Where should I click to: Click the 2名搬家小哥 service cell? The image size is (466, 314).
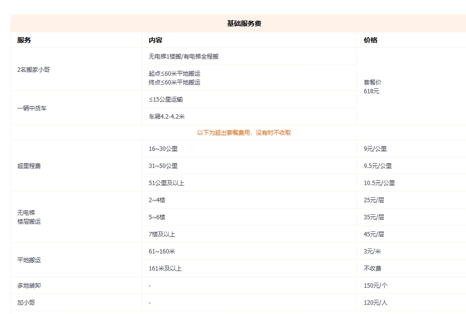click(x=32, y=69)
